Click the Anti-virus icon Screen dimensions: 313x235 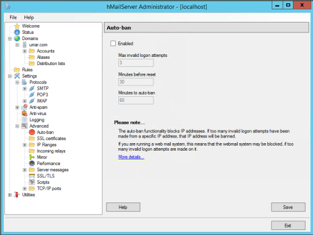click(x=24, y=114)
